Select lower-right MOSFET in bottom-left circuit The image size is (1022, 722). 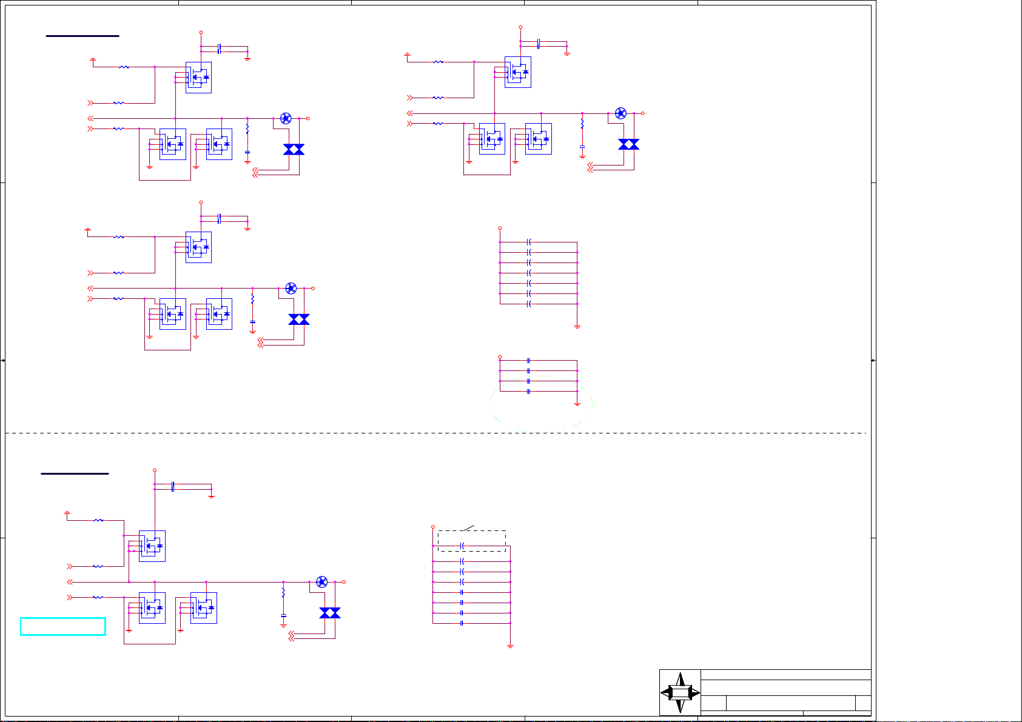coord(204,608)
